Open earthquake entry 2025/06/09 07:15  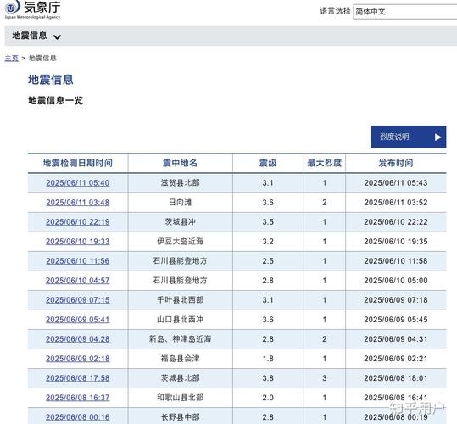click(x=77, y=300)
